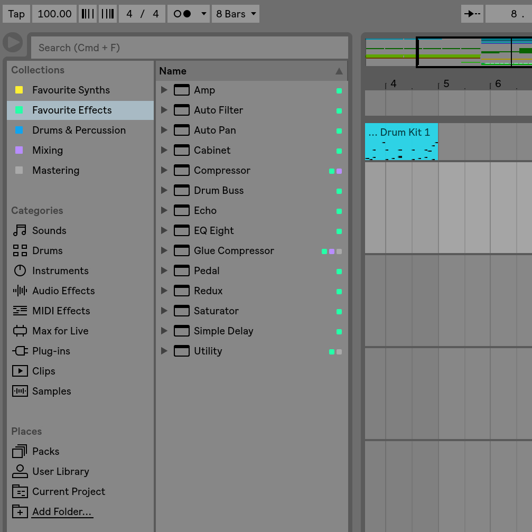Click the phase nudge up icon

point(108,14)
